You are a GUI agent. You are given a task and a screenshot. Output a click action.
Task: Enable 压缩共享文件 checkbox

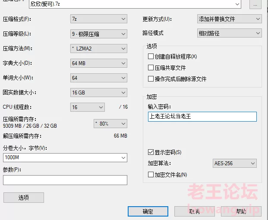[x=151, y=68]
